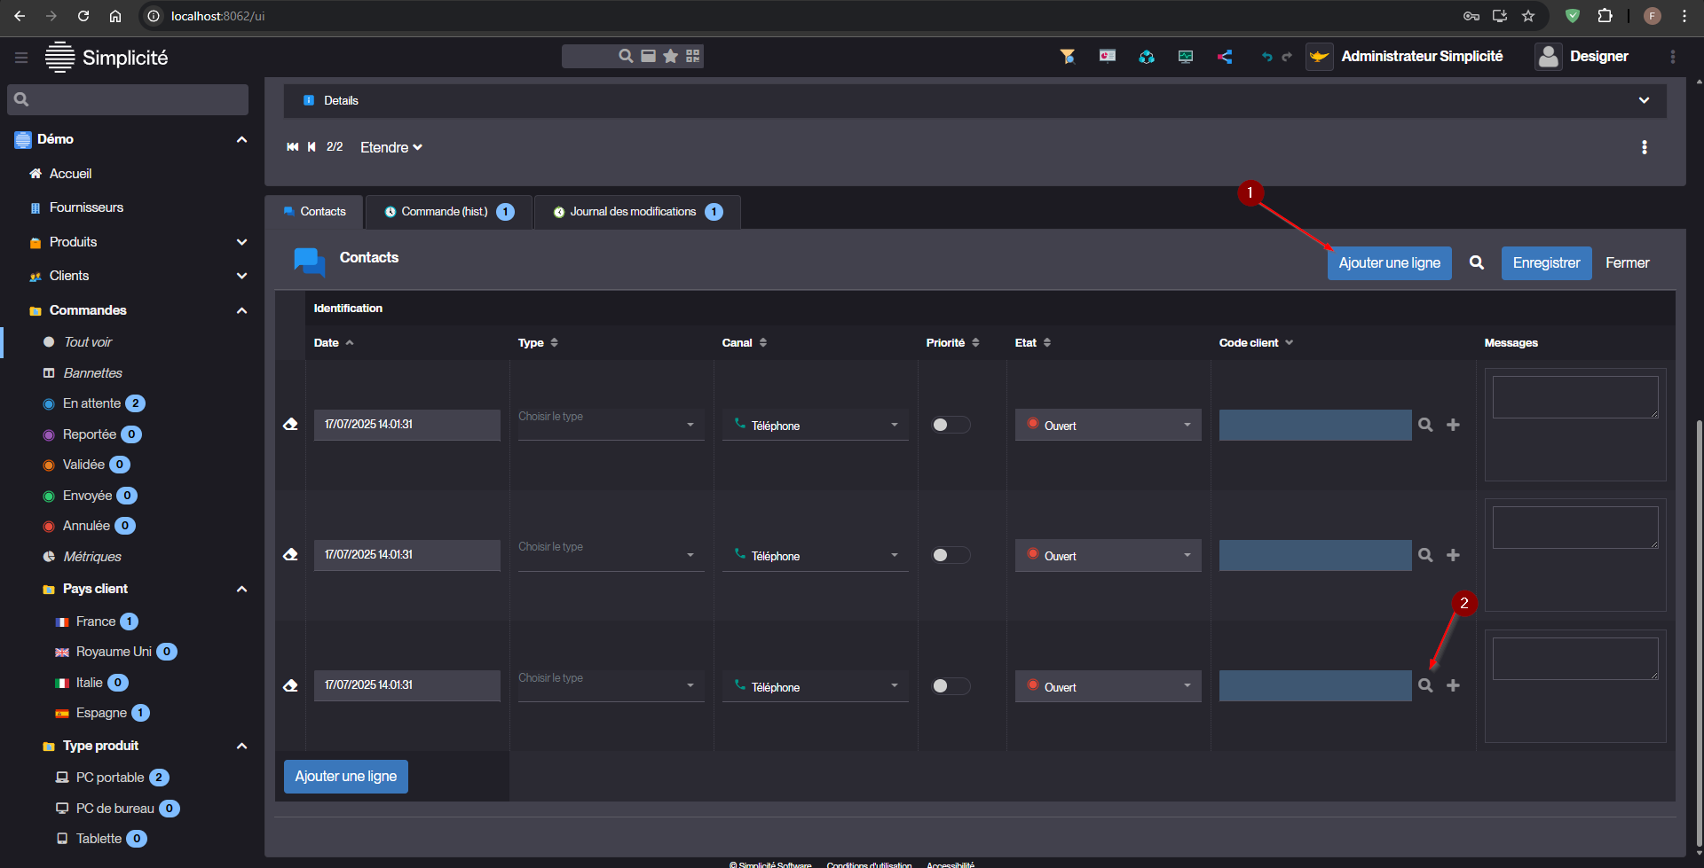Go to first record navigation icon

coord(292,147)
